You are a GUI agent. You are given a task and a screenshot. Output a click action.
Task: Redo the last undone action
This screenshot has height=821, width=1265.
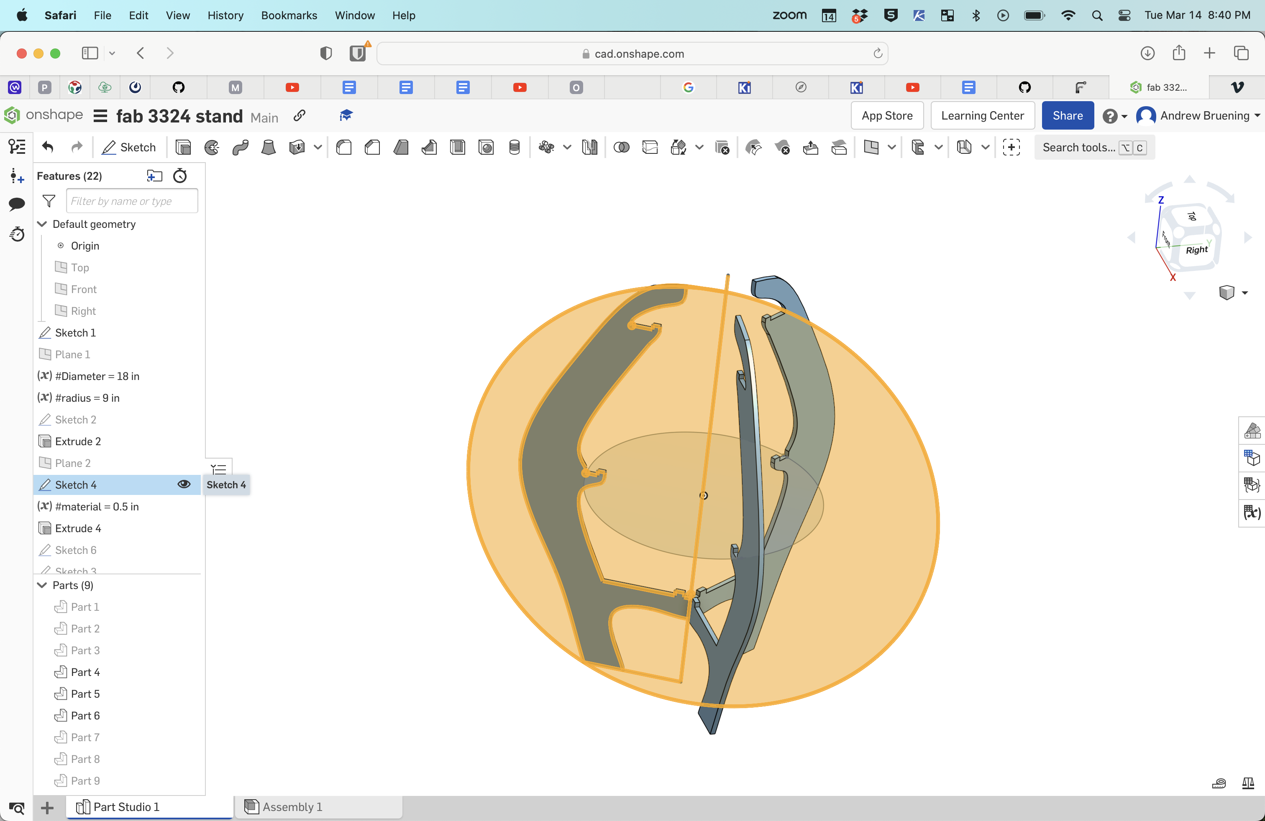[77, 147]
